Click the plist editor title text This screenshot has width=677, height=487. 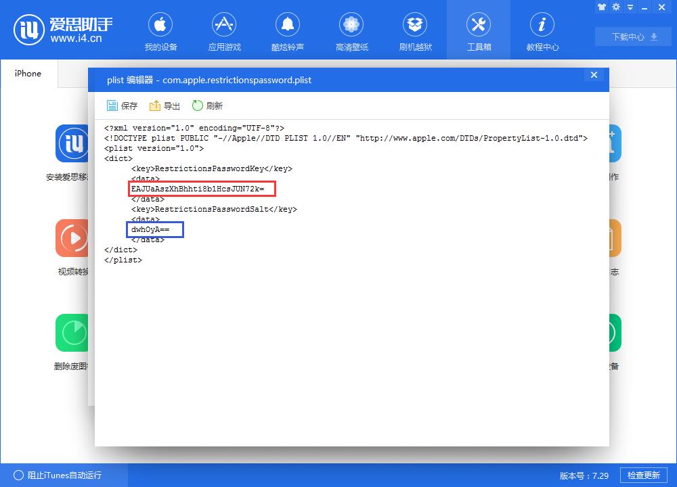pos(209,80)
